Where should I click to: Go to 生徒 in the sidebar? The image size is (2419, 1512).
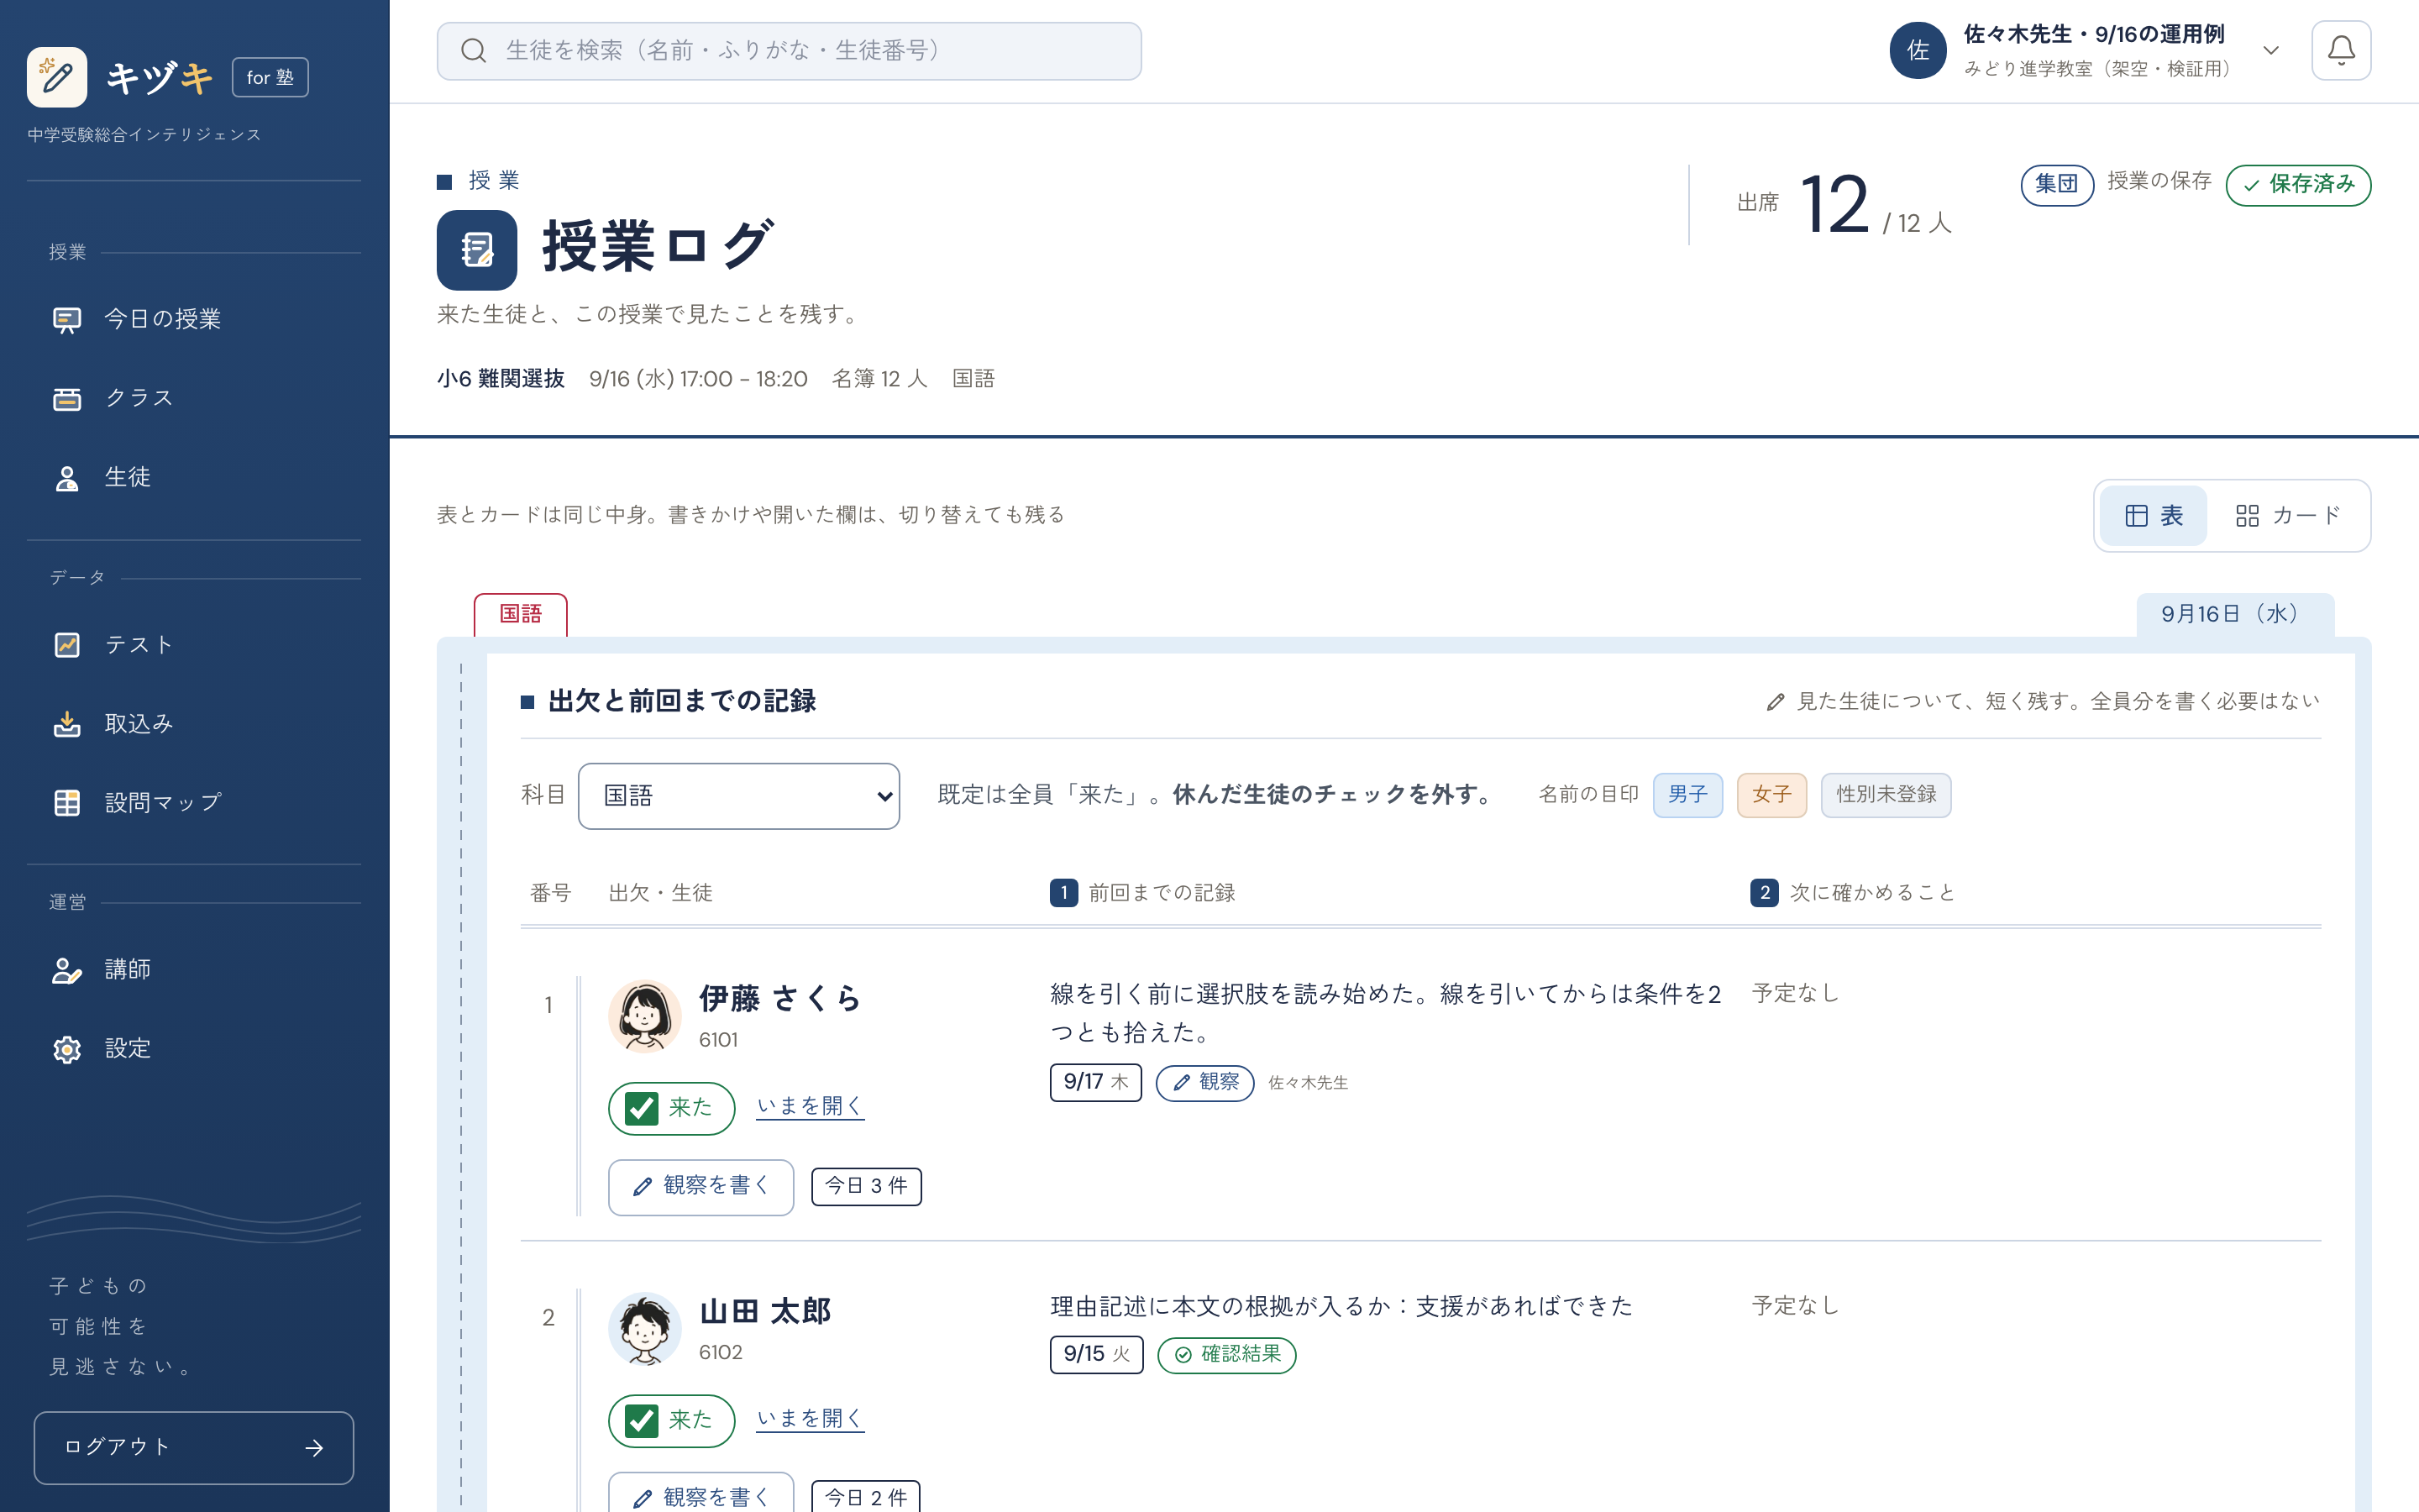coord(194,477)
